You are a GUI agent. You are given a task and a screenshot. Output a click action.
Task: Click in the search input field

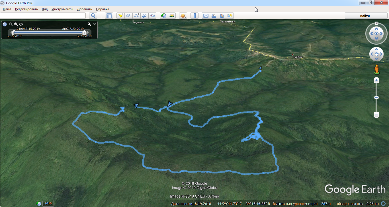coord(43,16)
